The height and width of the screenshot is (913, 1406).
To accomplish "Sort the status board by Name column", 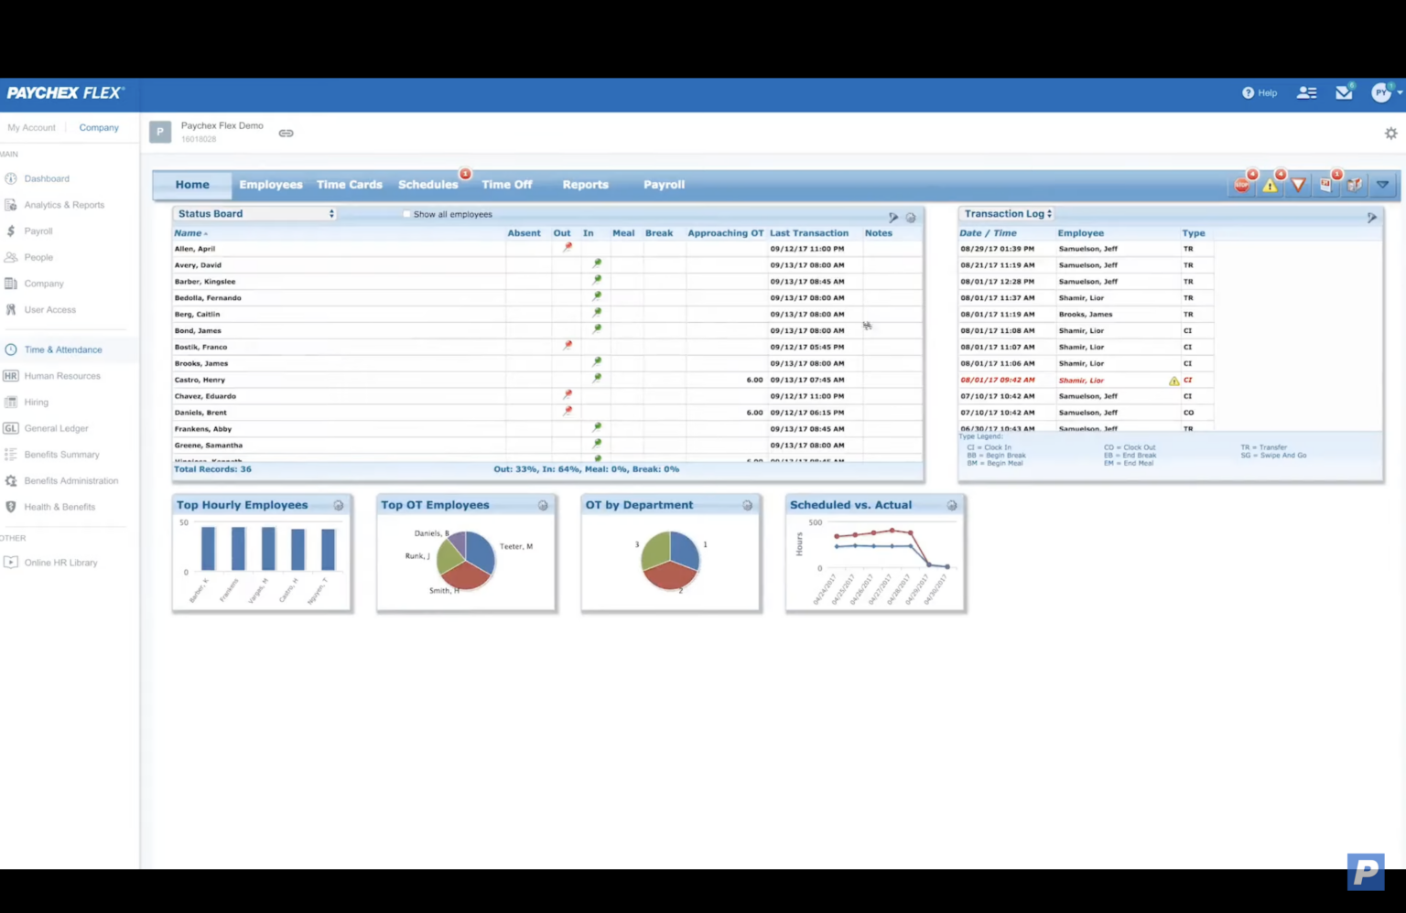I will (x=188, y=233).
